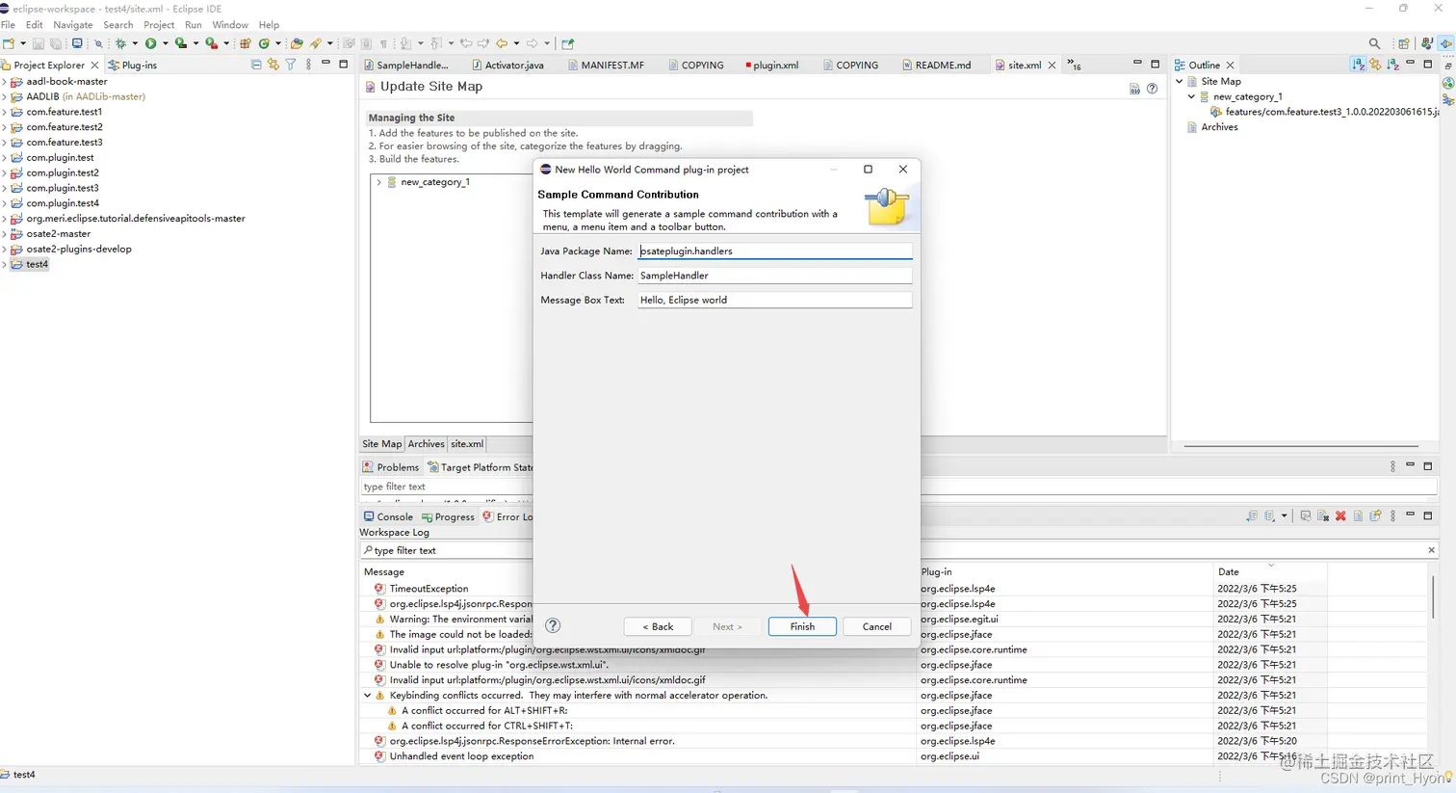
Task: Open the Project Explorer filter icon
Action: [291, 65]
